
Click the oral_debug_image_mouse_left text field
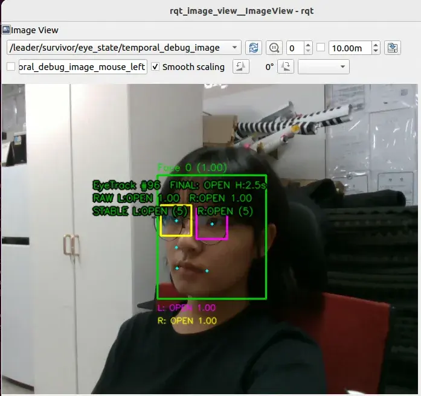pos(83,66)
